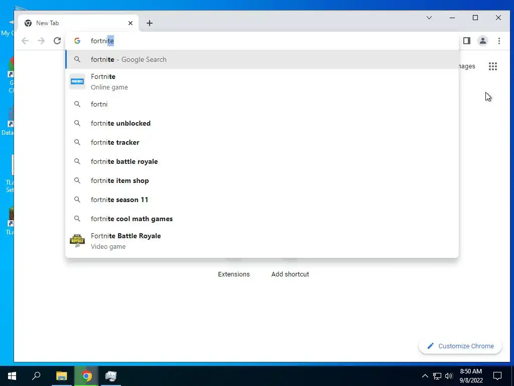Screen dimensions: 514x386
Task: Select the New Tab tab
Action: [78, 23]
